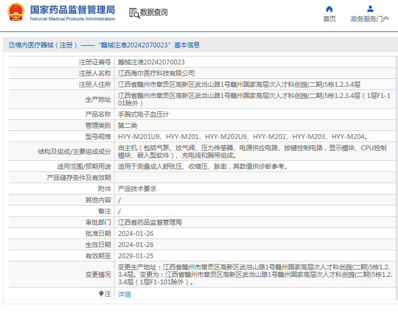
Task: Click the lightbulb icon beside 注
Action: [101, 294]
